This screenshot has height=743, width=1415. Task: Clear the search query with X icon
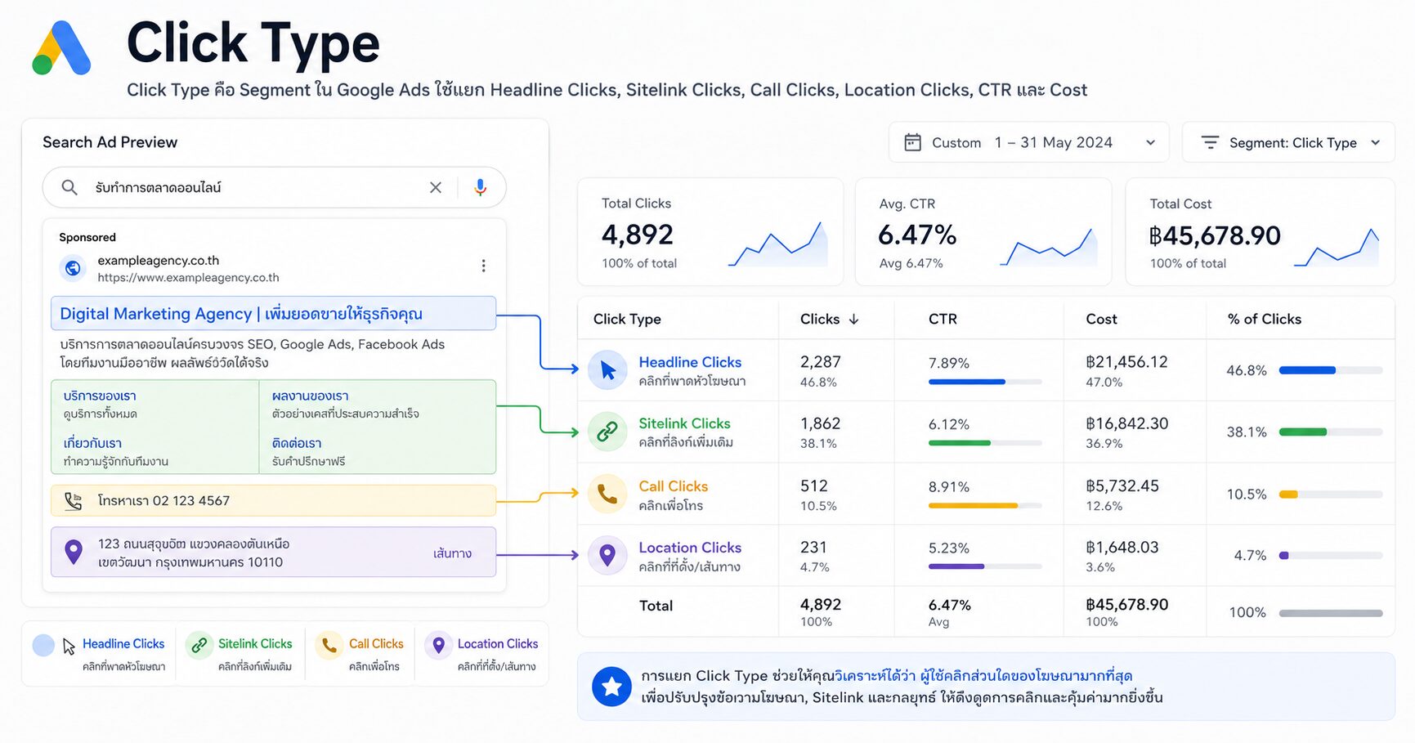(x=436, y=188)
